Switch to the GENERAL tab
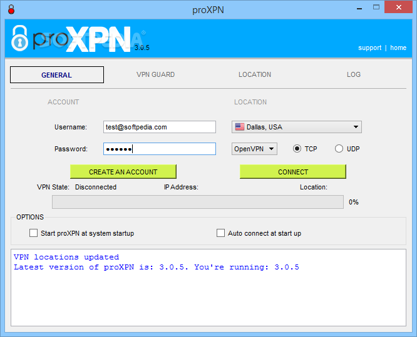 [57, 75]
